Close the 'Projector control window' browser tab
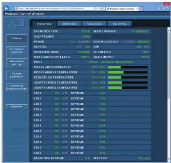 (x=137, y=9)
